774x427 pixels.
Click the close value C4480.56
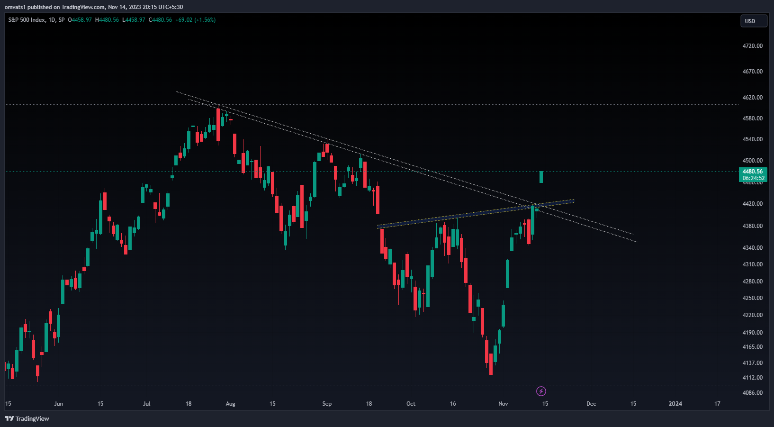tap(160, 20)
